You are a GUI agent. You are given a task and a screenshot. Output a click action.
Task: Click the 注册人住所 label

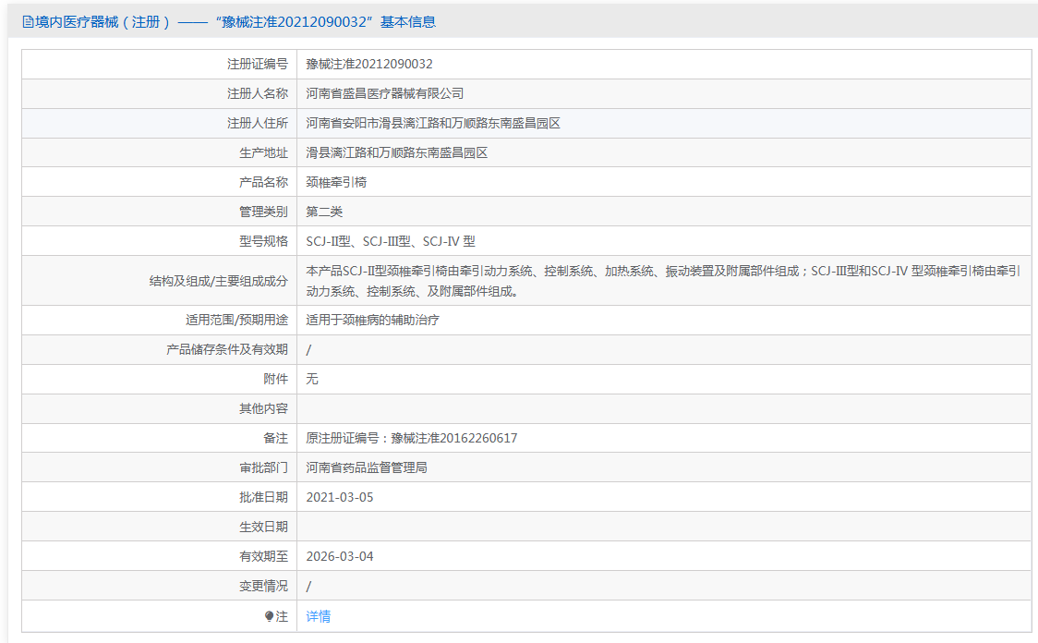pos(258,123)
